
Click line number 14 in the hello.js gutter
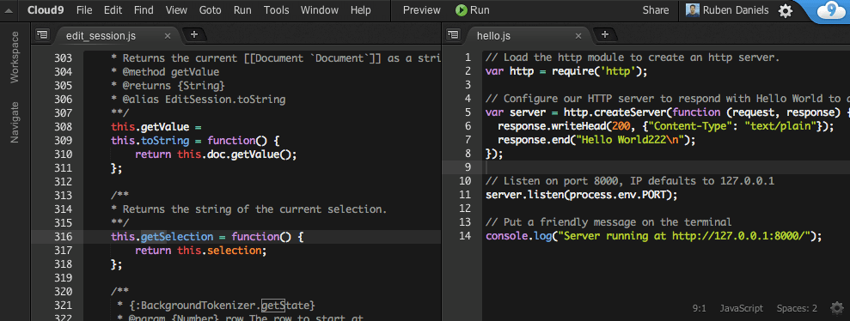pyautogui.click(x=465, y=236)
